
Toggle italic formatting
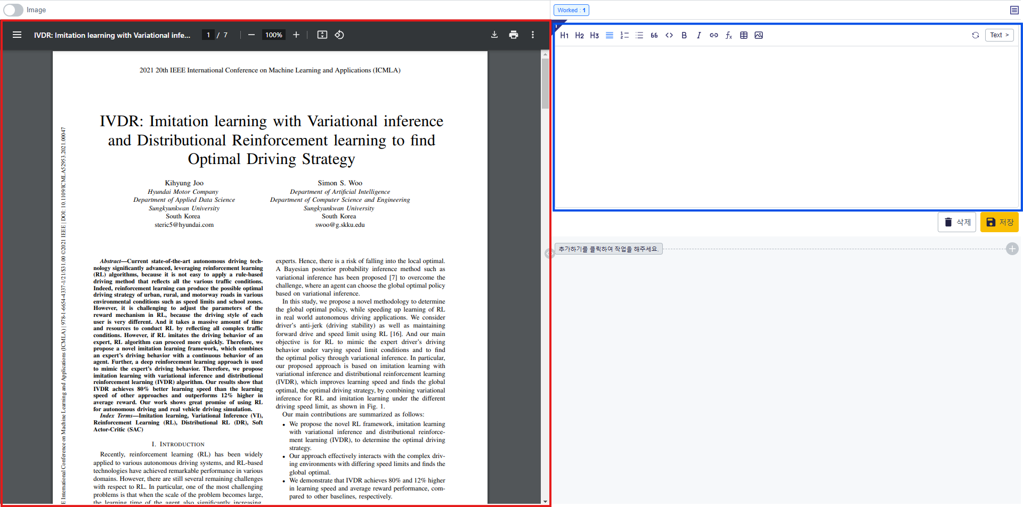(699, 35)
